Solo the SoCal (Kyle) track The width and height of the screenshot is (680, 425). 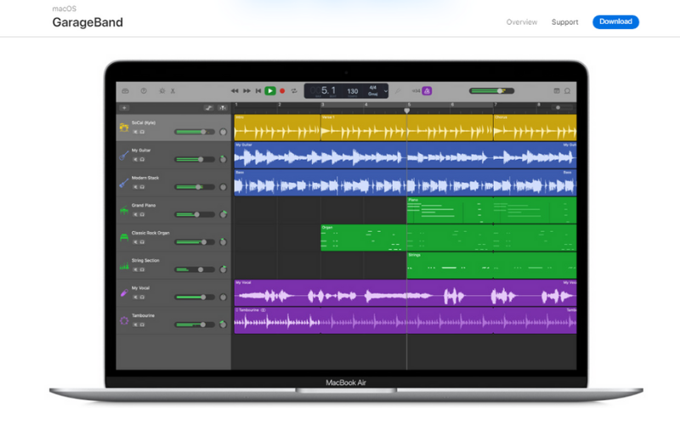pyautogui.click(x=142, y=132)
